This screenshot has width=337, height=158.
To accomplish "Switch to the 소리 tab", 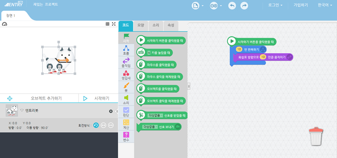I will 156,25.
